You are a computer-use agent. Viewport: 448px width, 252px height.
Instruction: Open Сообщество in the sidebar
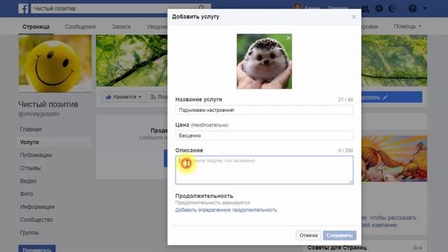pyautogui.click(x=36, y=220)
